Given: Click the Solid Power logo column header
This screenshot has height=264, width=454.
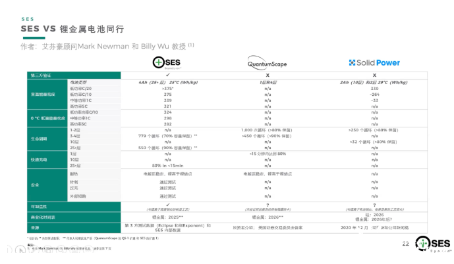Looking at the screenshot, I should tap(374, 62).
